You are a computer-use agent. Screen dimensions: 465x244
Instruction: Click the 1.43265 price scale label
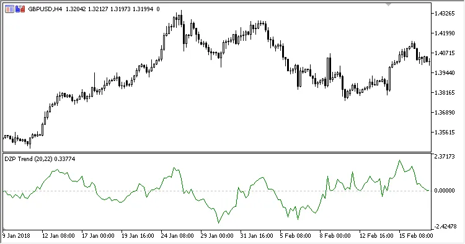(x=445, y=14)
